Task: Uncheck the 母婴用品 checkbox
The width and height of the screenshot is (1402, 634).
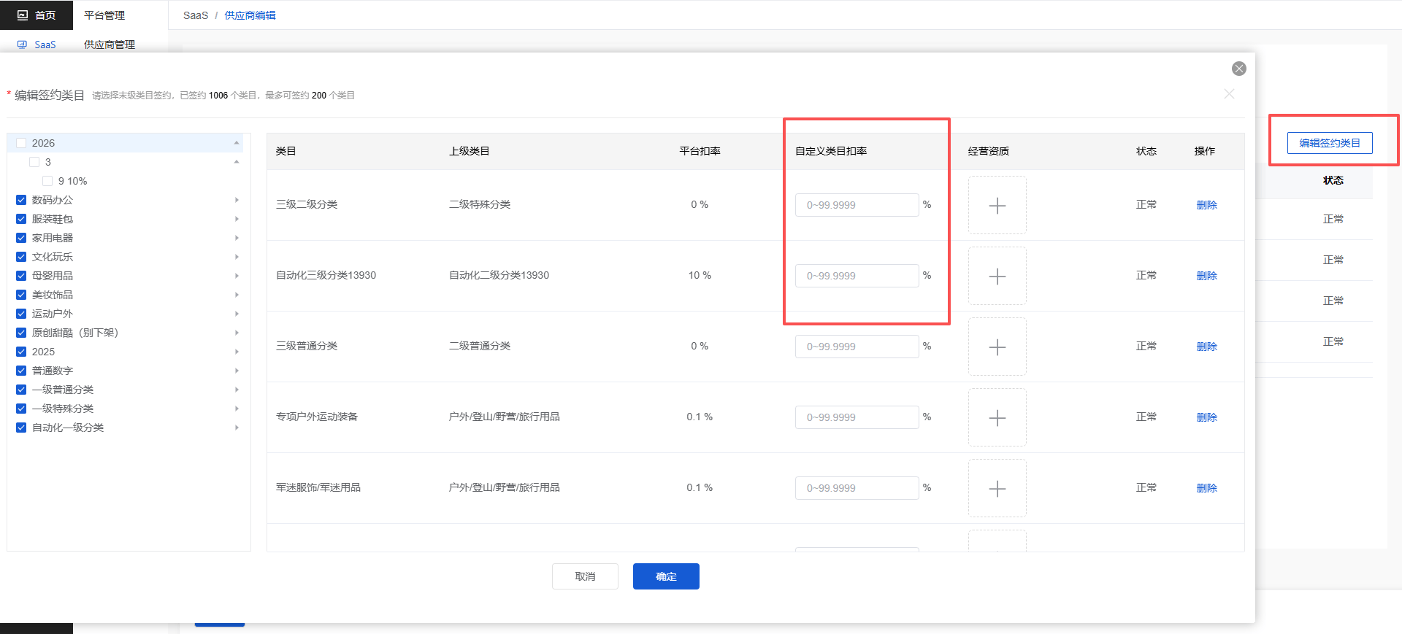Action: tap(21, 276)
